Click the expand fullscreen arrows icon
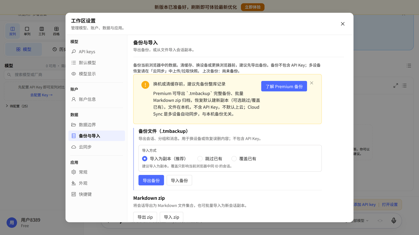 396,86
